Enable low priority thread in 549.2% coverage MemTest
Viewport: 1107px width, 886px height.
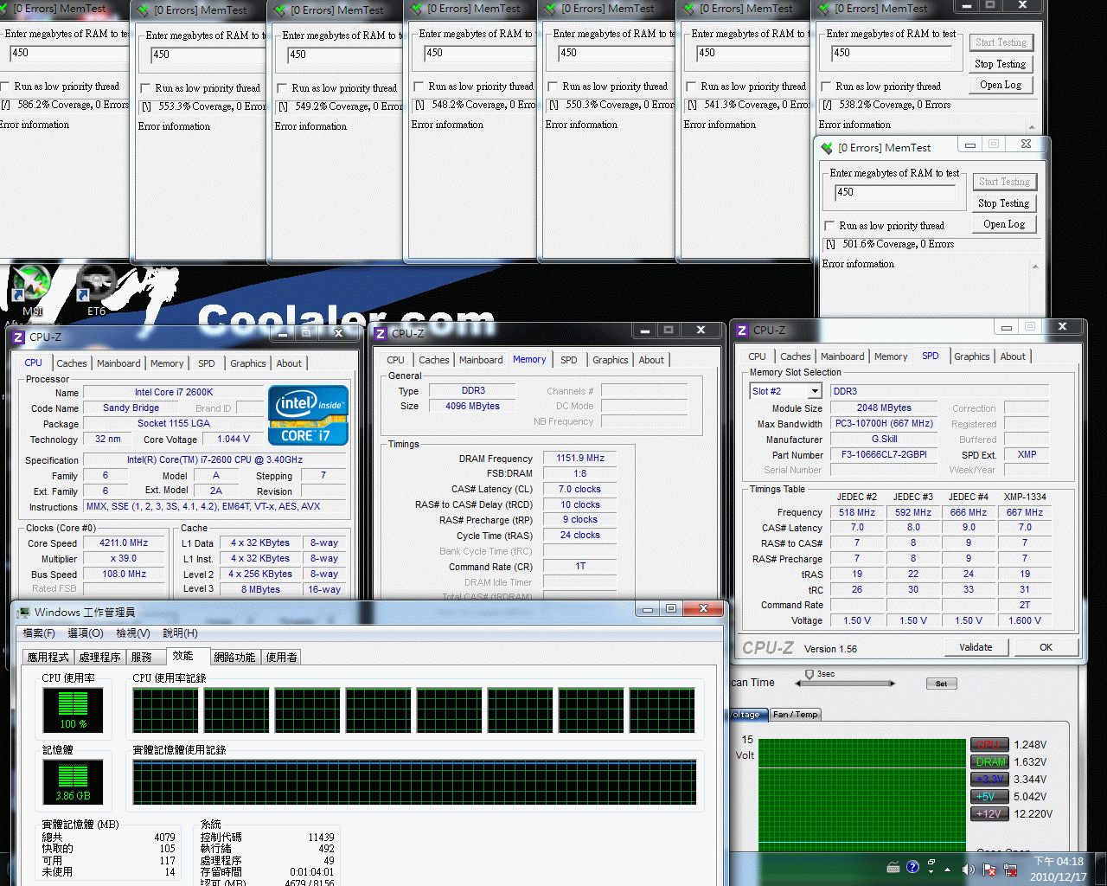tap(282, 88)
